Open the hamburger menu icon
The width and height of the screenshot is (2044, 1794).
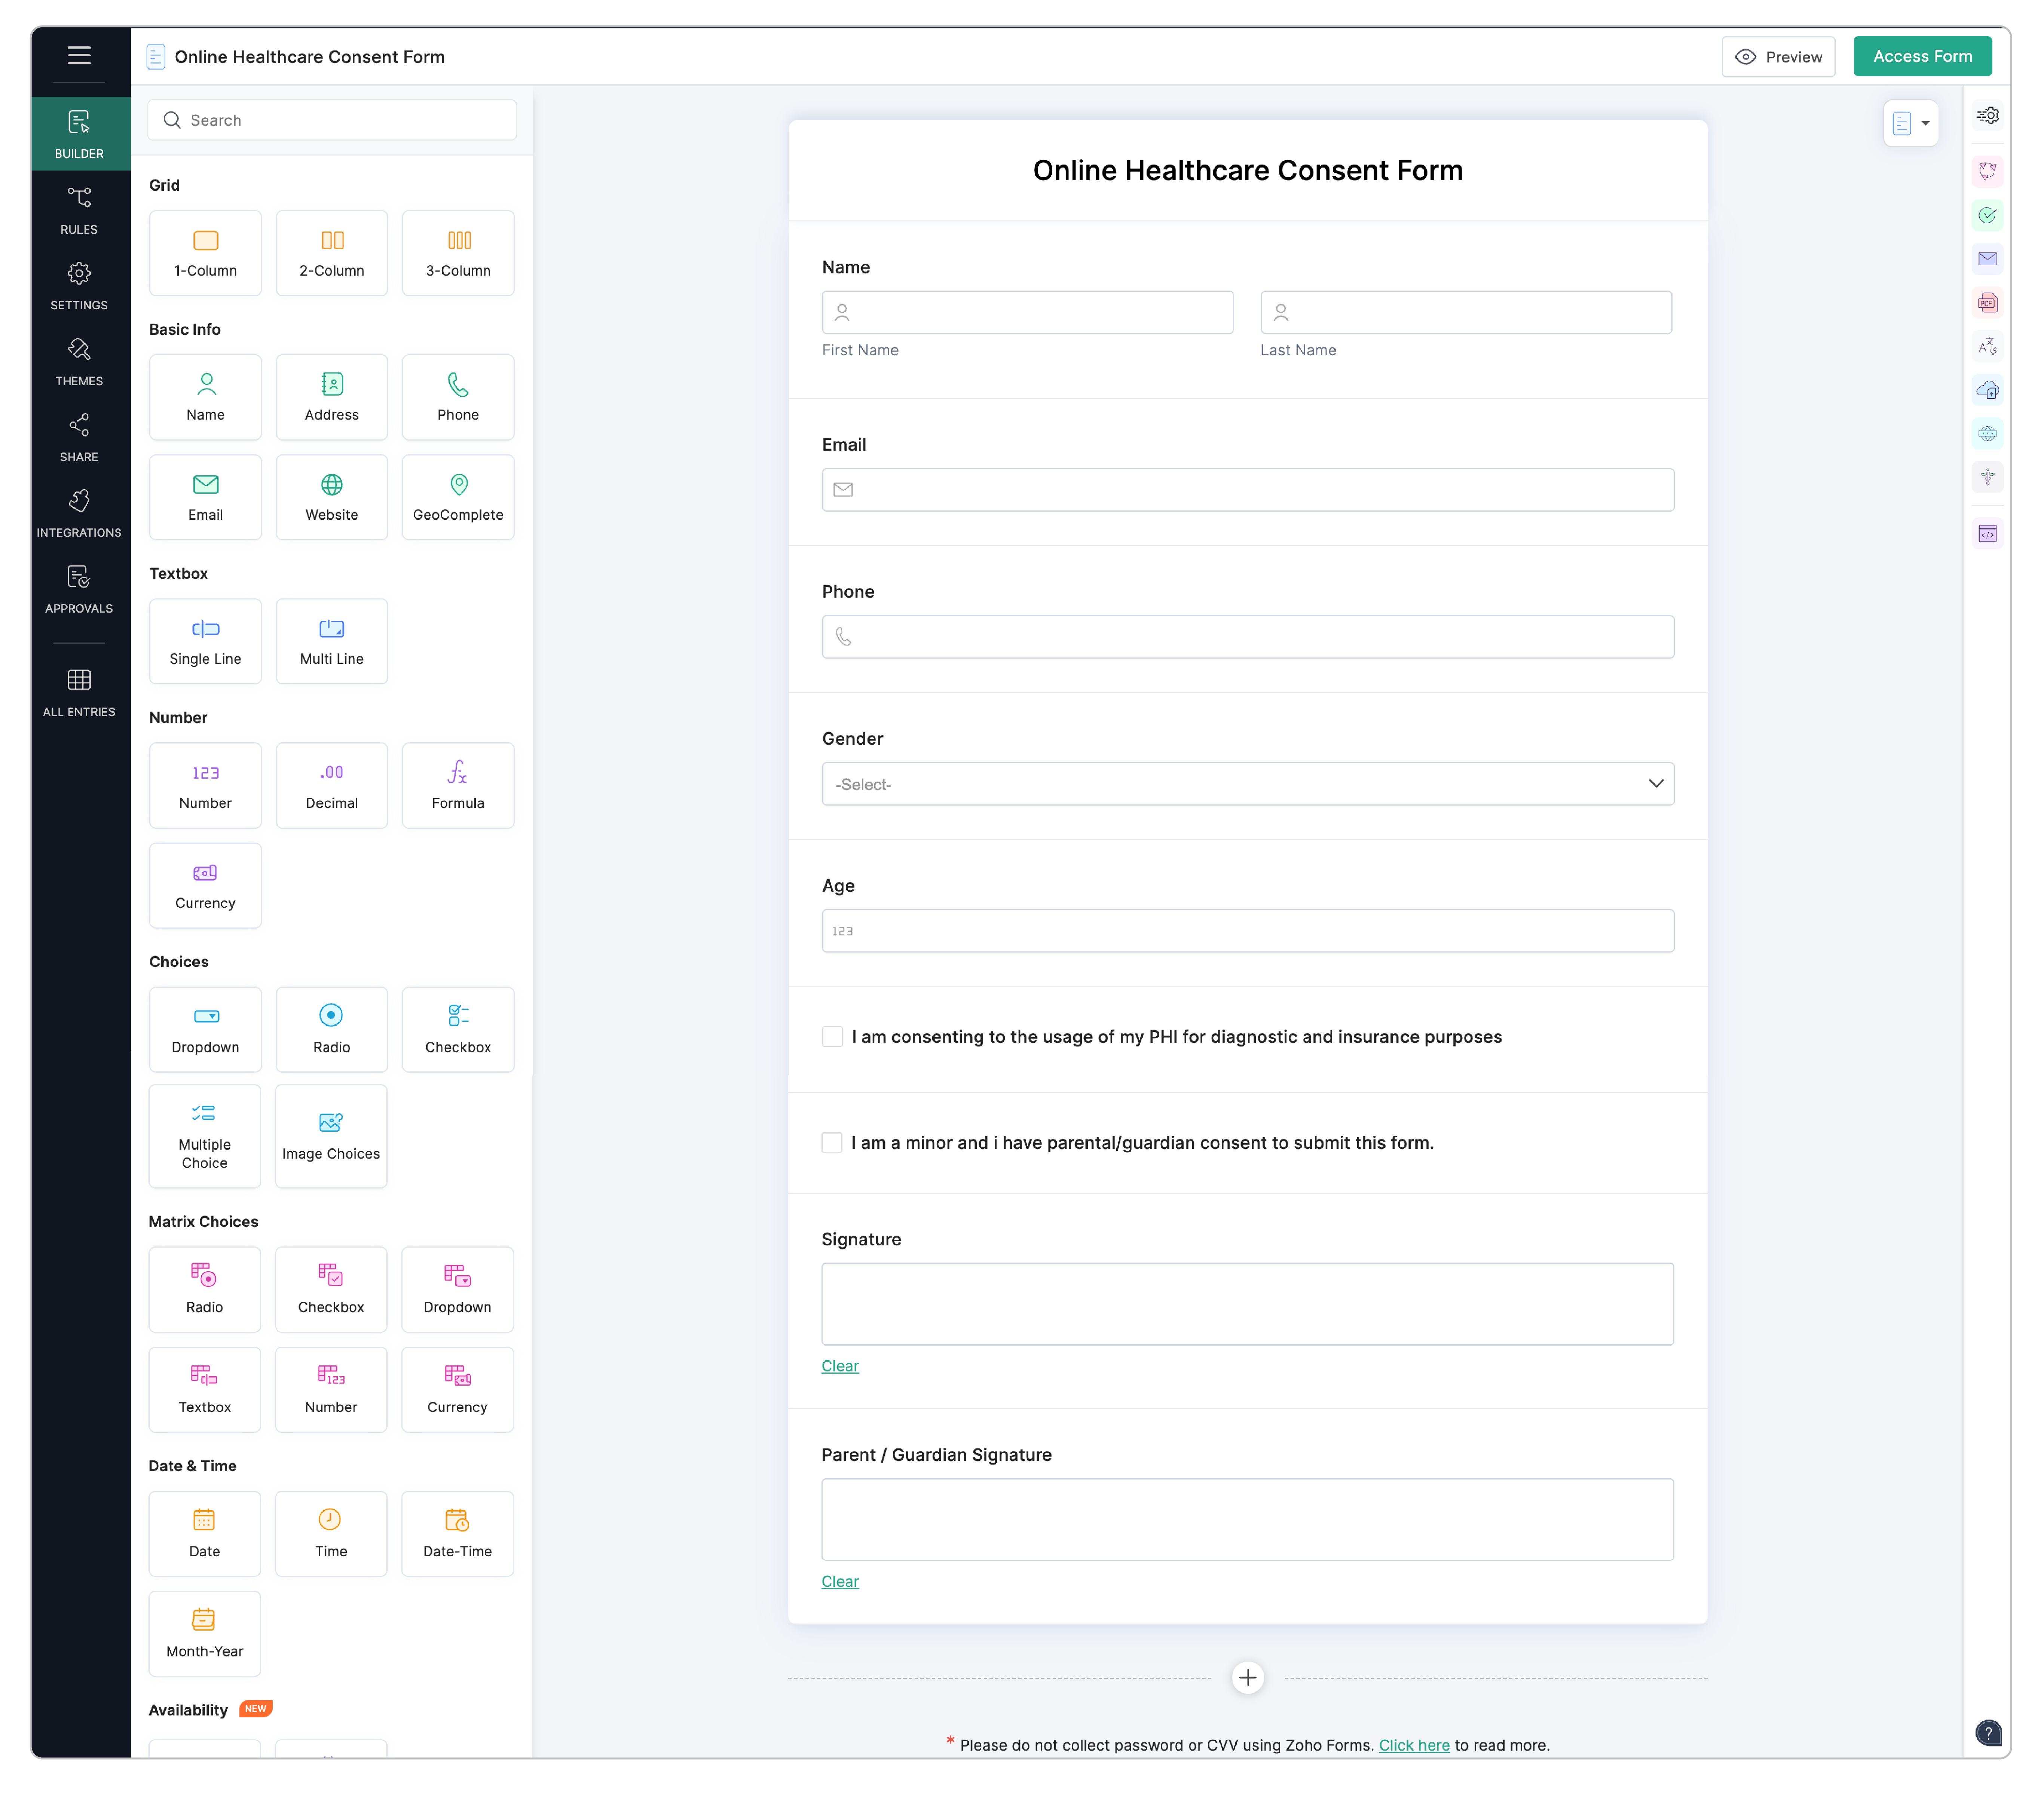point(79,55)
